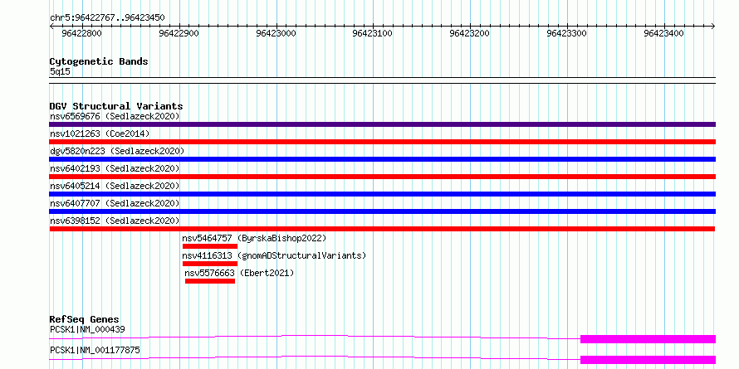Open the nsv1021263 (Coe2014) label
Screen dimensions: 739x369
click(100, 134)
